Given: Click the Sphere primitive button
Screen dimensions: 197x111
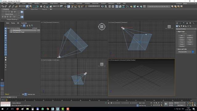Looking at the screenshot, I should pyautogui.click(x=182, y=38).
